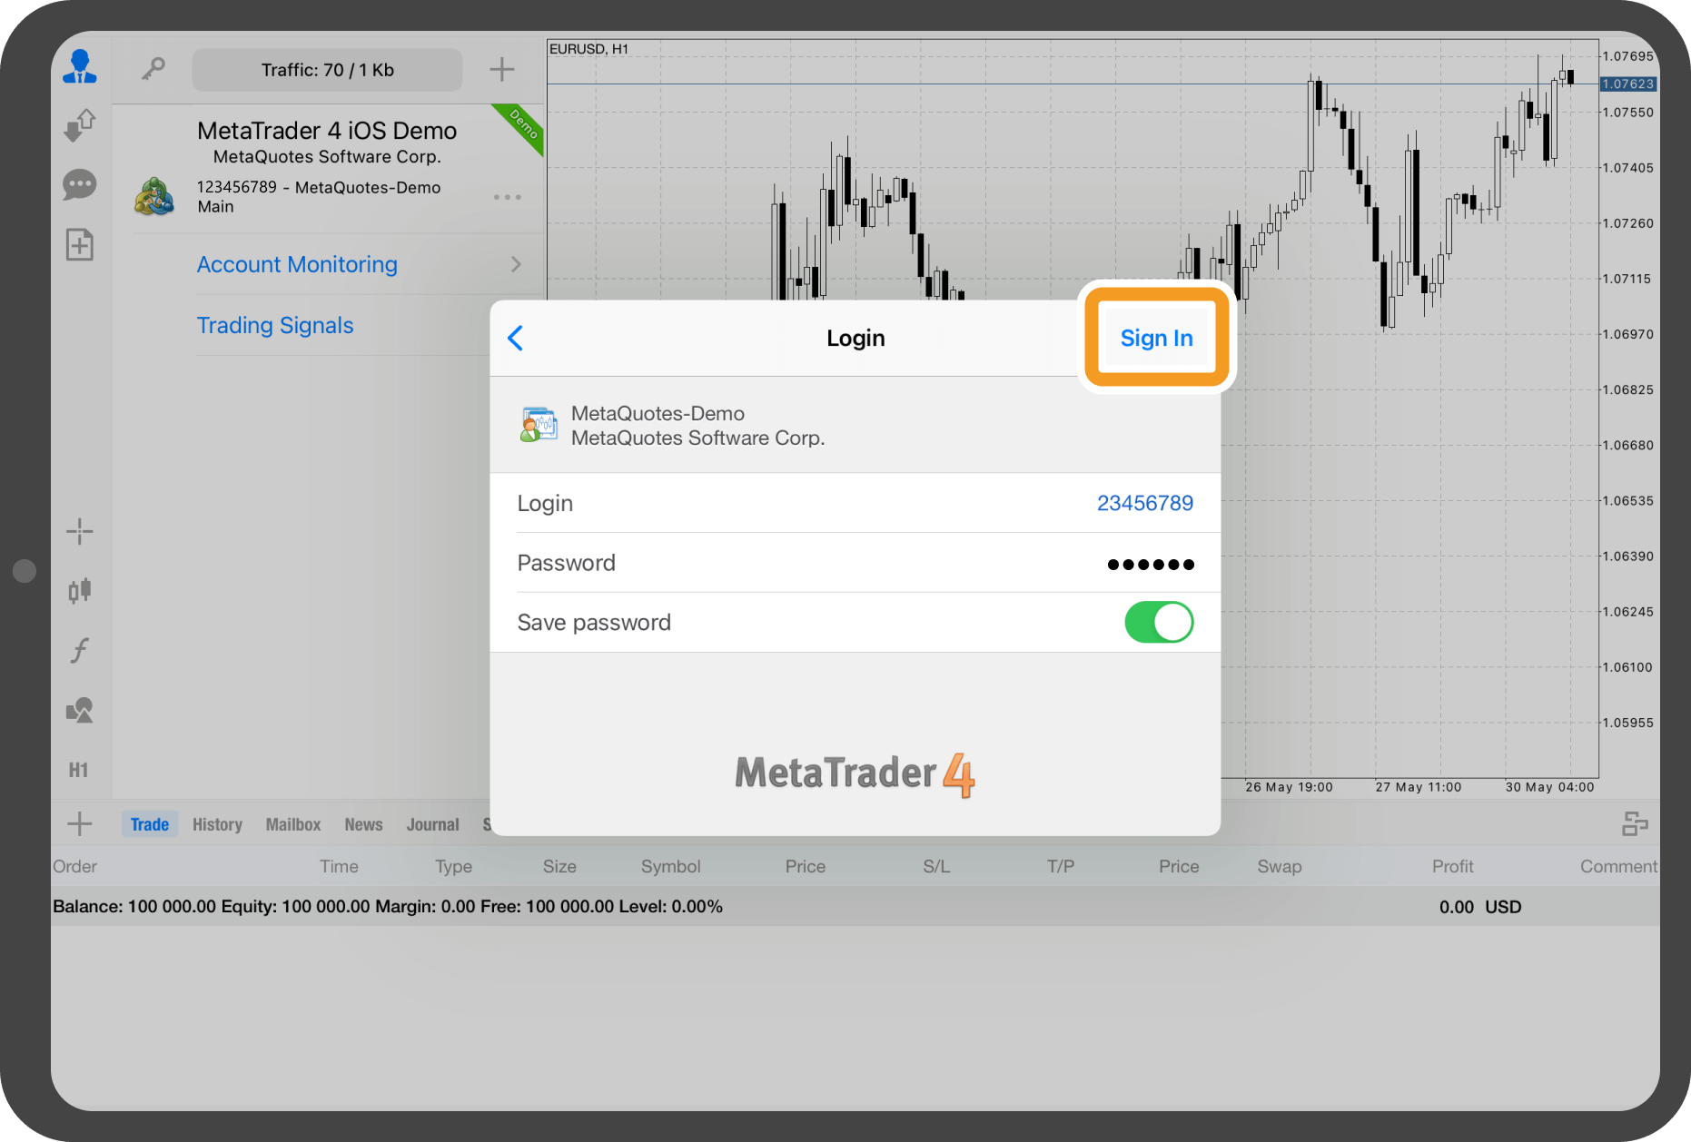Open the account three-dots options menu
Image resolution: width=1691 pixels, height=1142 pixels.
pos(507,197)
